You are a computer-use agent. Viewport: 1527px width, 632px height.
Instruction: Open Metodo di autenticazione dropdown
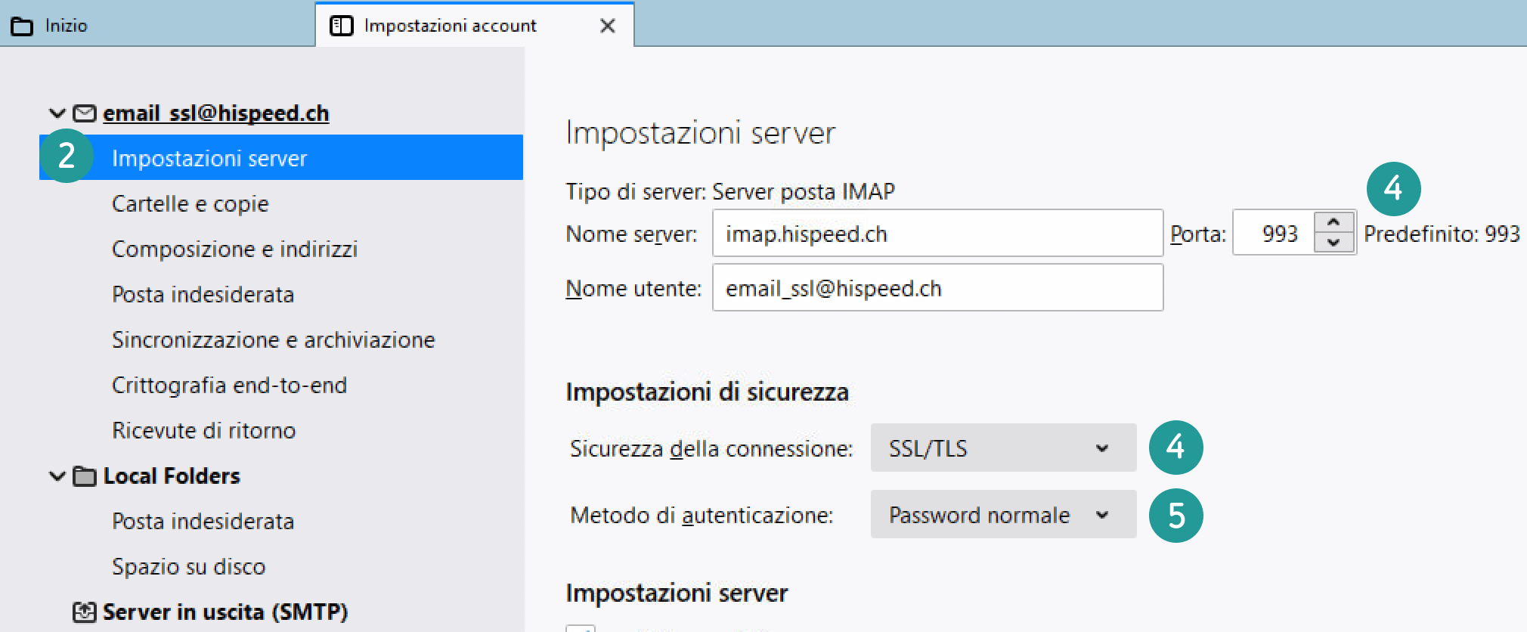click(x=1003, y=515)
